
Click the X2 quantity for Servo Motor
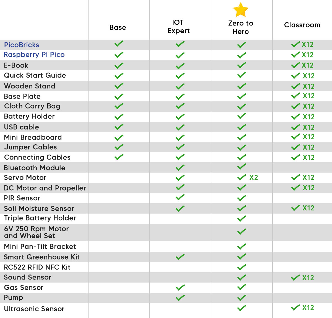pyautogui.click(x=253, y=178)
